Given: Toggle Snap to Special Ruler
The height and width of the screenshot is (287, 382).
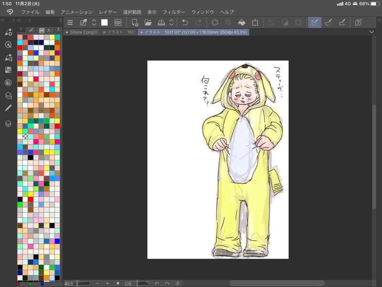Looking at the screenshot, I should pos(329,22).
